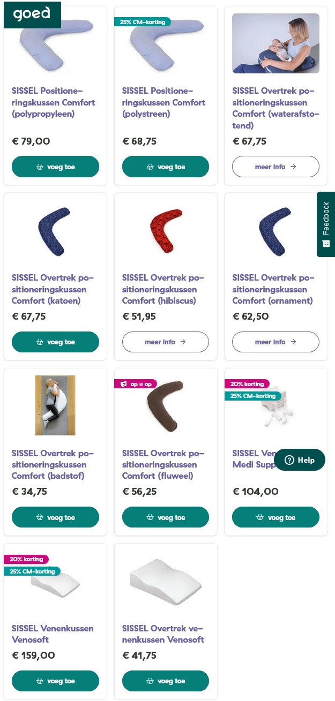335x701 pixels.
Task: Click basket icon on Venenkussen Venosoft button
Action: tap(40, 681)
